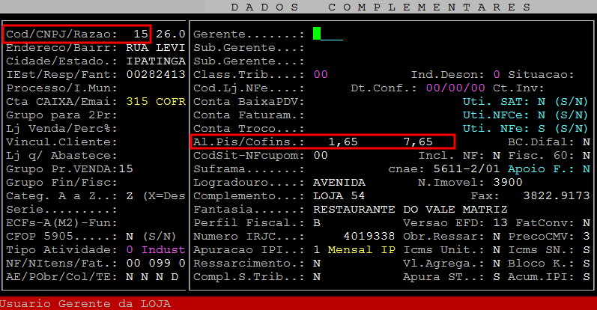
Task: Click the Usuario Gerente da LOJA status bar
Action: click(x=86, y=303)
